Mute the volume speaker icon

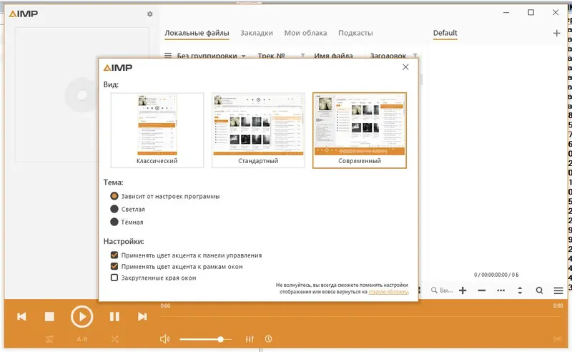coord(164,339)
